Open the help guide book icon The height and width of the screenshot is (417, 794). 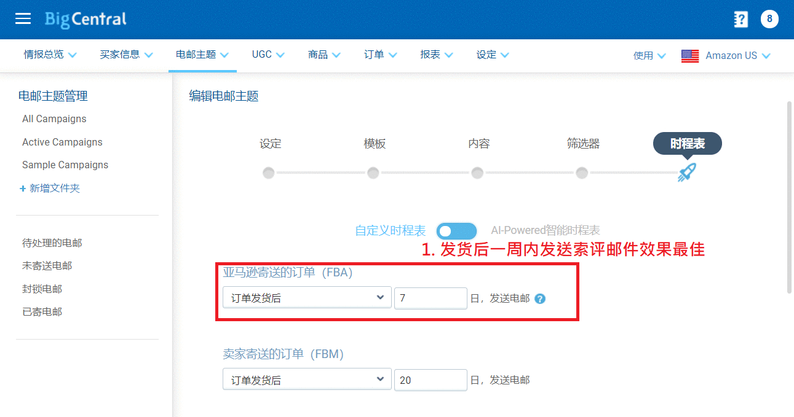741,20
